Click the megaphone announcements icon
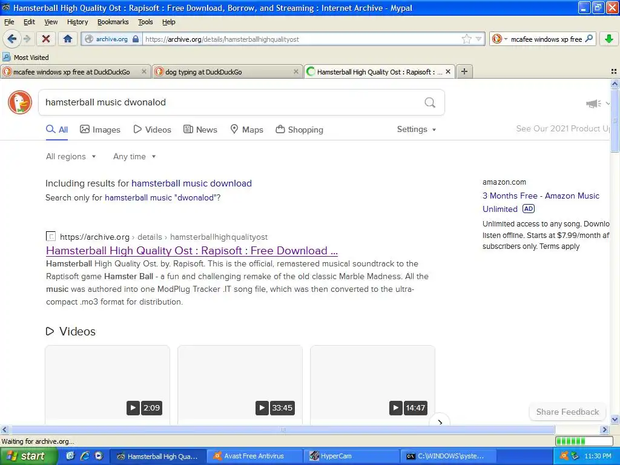 [593, 104]
